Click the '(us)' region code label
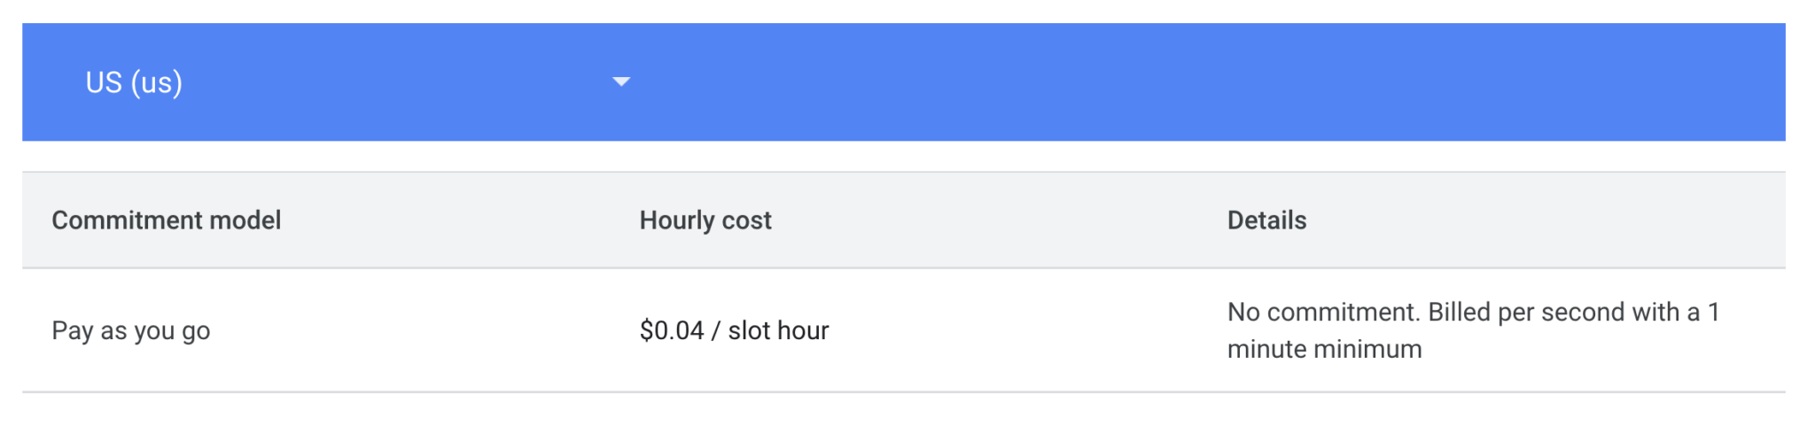Screen dimensions: 1815x441 [157, 82]
